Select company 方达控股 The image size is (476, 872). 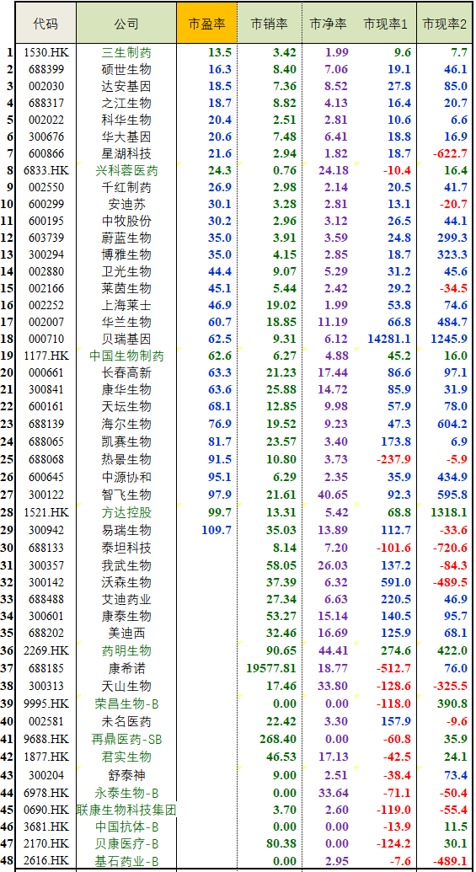126,512
